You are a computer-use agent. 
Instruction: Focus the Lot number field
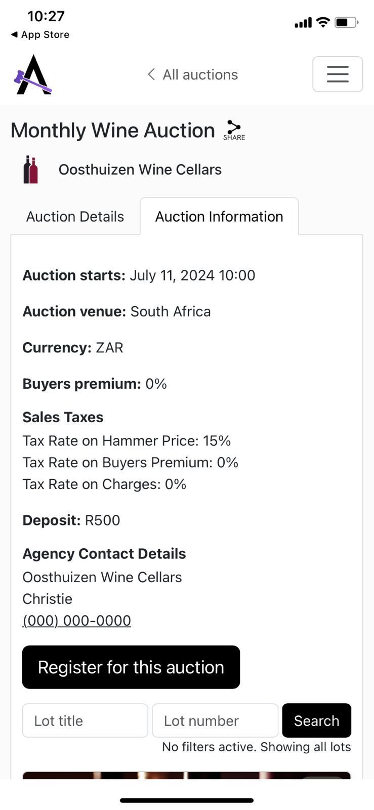(x=215, y=720)
